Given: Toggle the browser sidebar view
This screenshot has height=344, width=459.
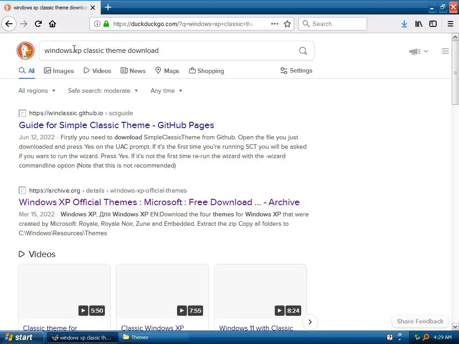Looking at the screenshot, I should coord(433,24).
